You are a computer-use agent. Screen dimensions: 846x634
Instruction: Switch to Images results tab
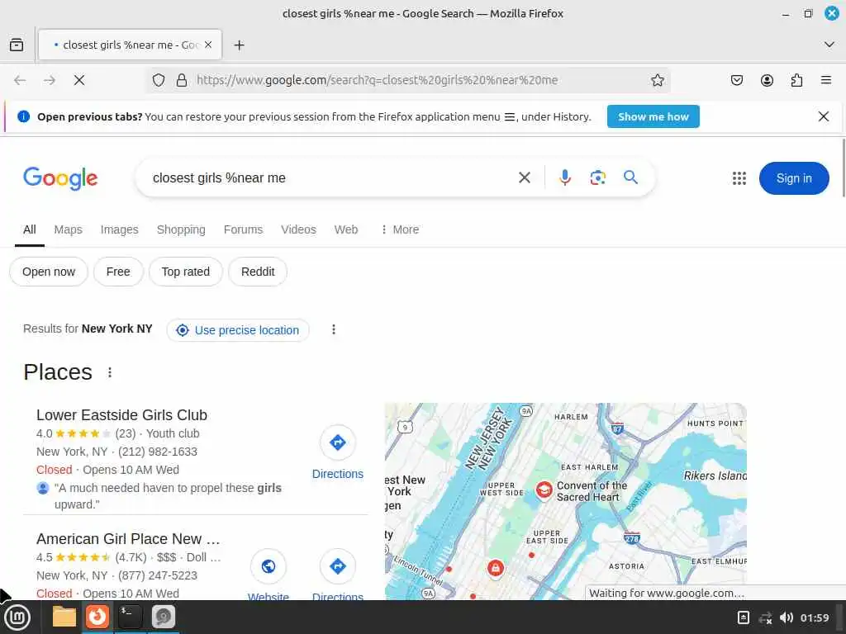pyautogui.click(x=119, y=229)
